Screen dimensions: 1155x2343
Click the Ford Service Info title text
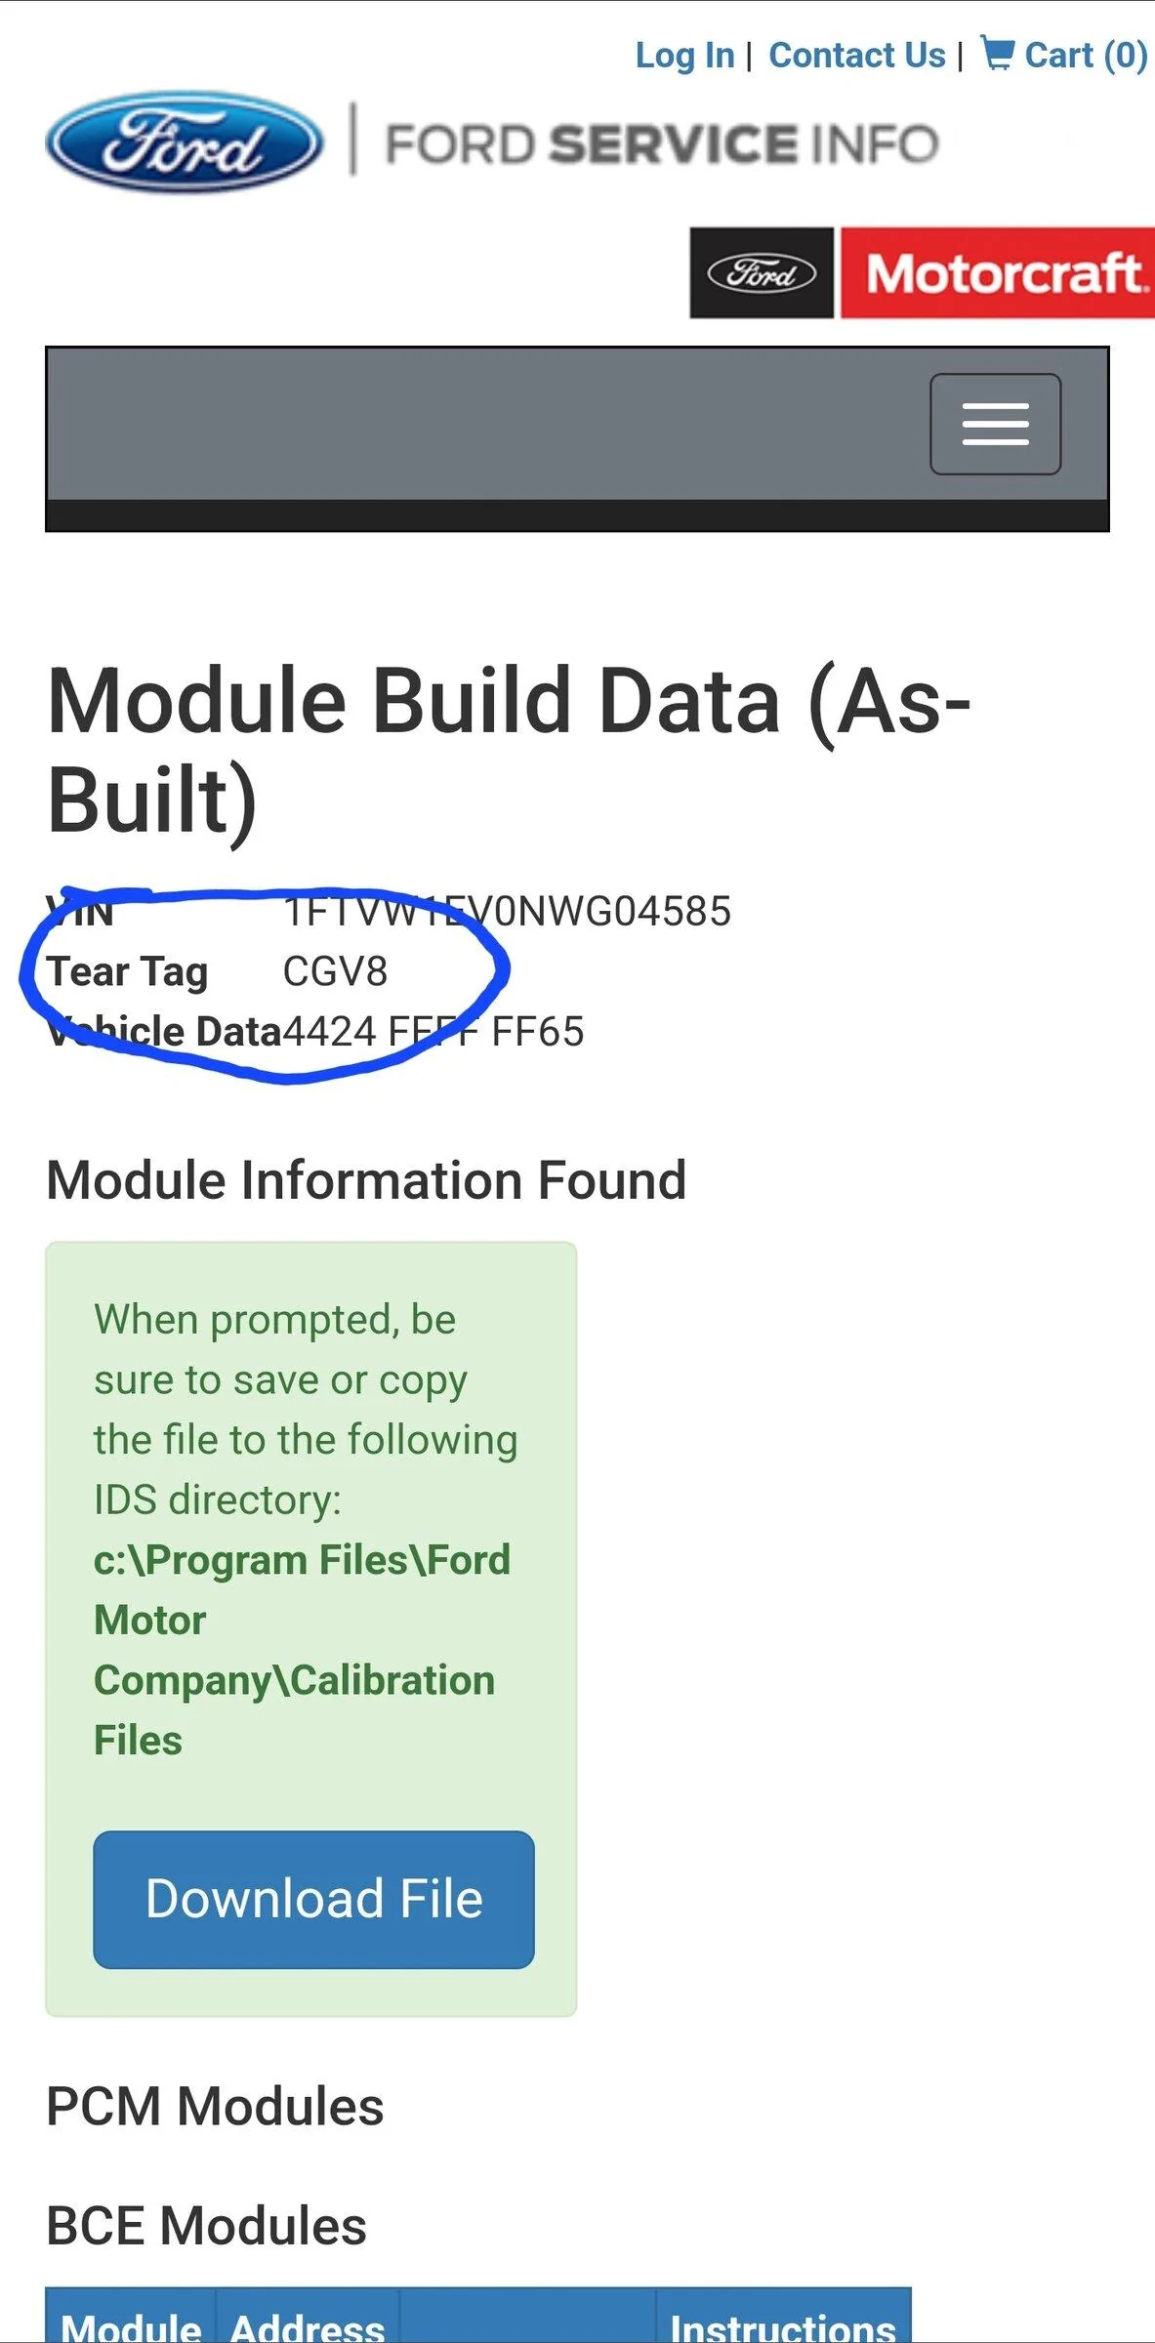662,144
